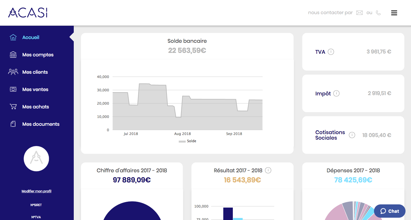Click the Aug 2018 axis label
This screenshot has height=220, width=411.
click(x=183, y=134)
